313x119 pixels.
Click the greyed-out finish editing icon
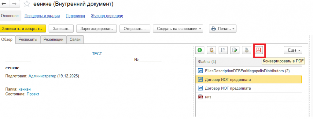click(x=246, y=50)
